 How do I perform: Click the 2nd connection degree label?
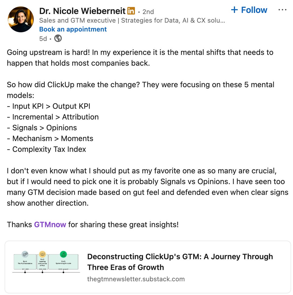(148, 12)
